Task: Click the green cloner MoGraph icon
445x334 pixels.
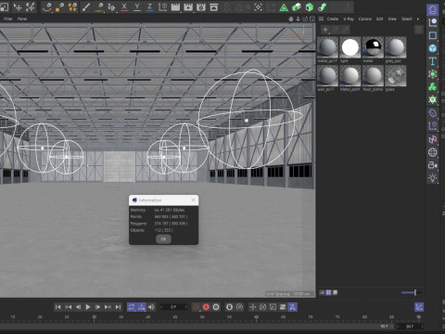Action: coord(433,87)
